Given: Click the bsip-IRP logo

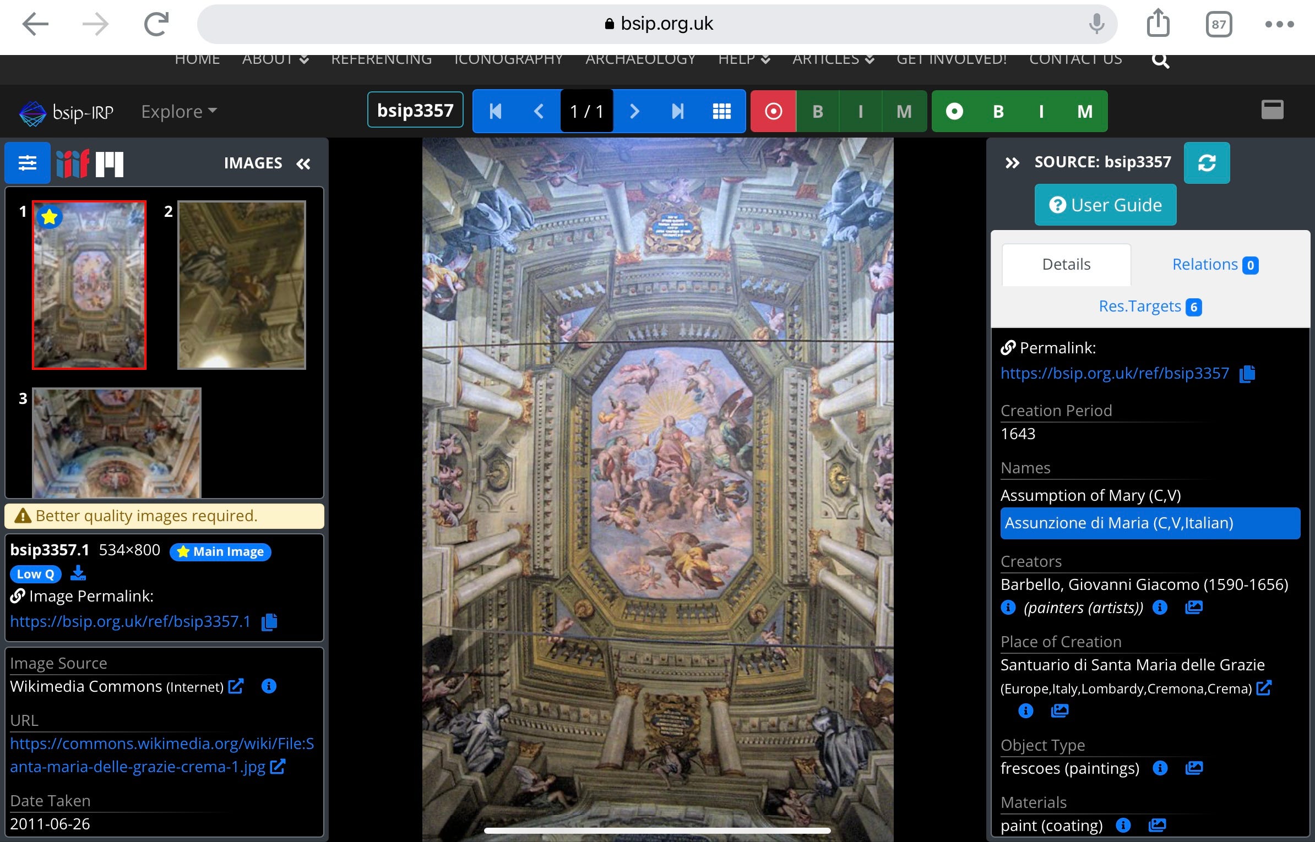Looking at the screenshot, I should pos(67,112).
